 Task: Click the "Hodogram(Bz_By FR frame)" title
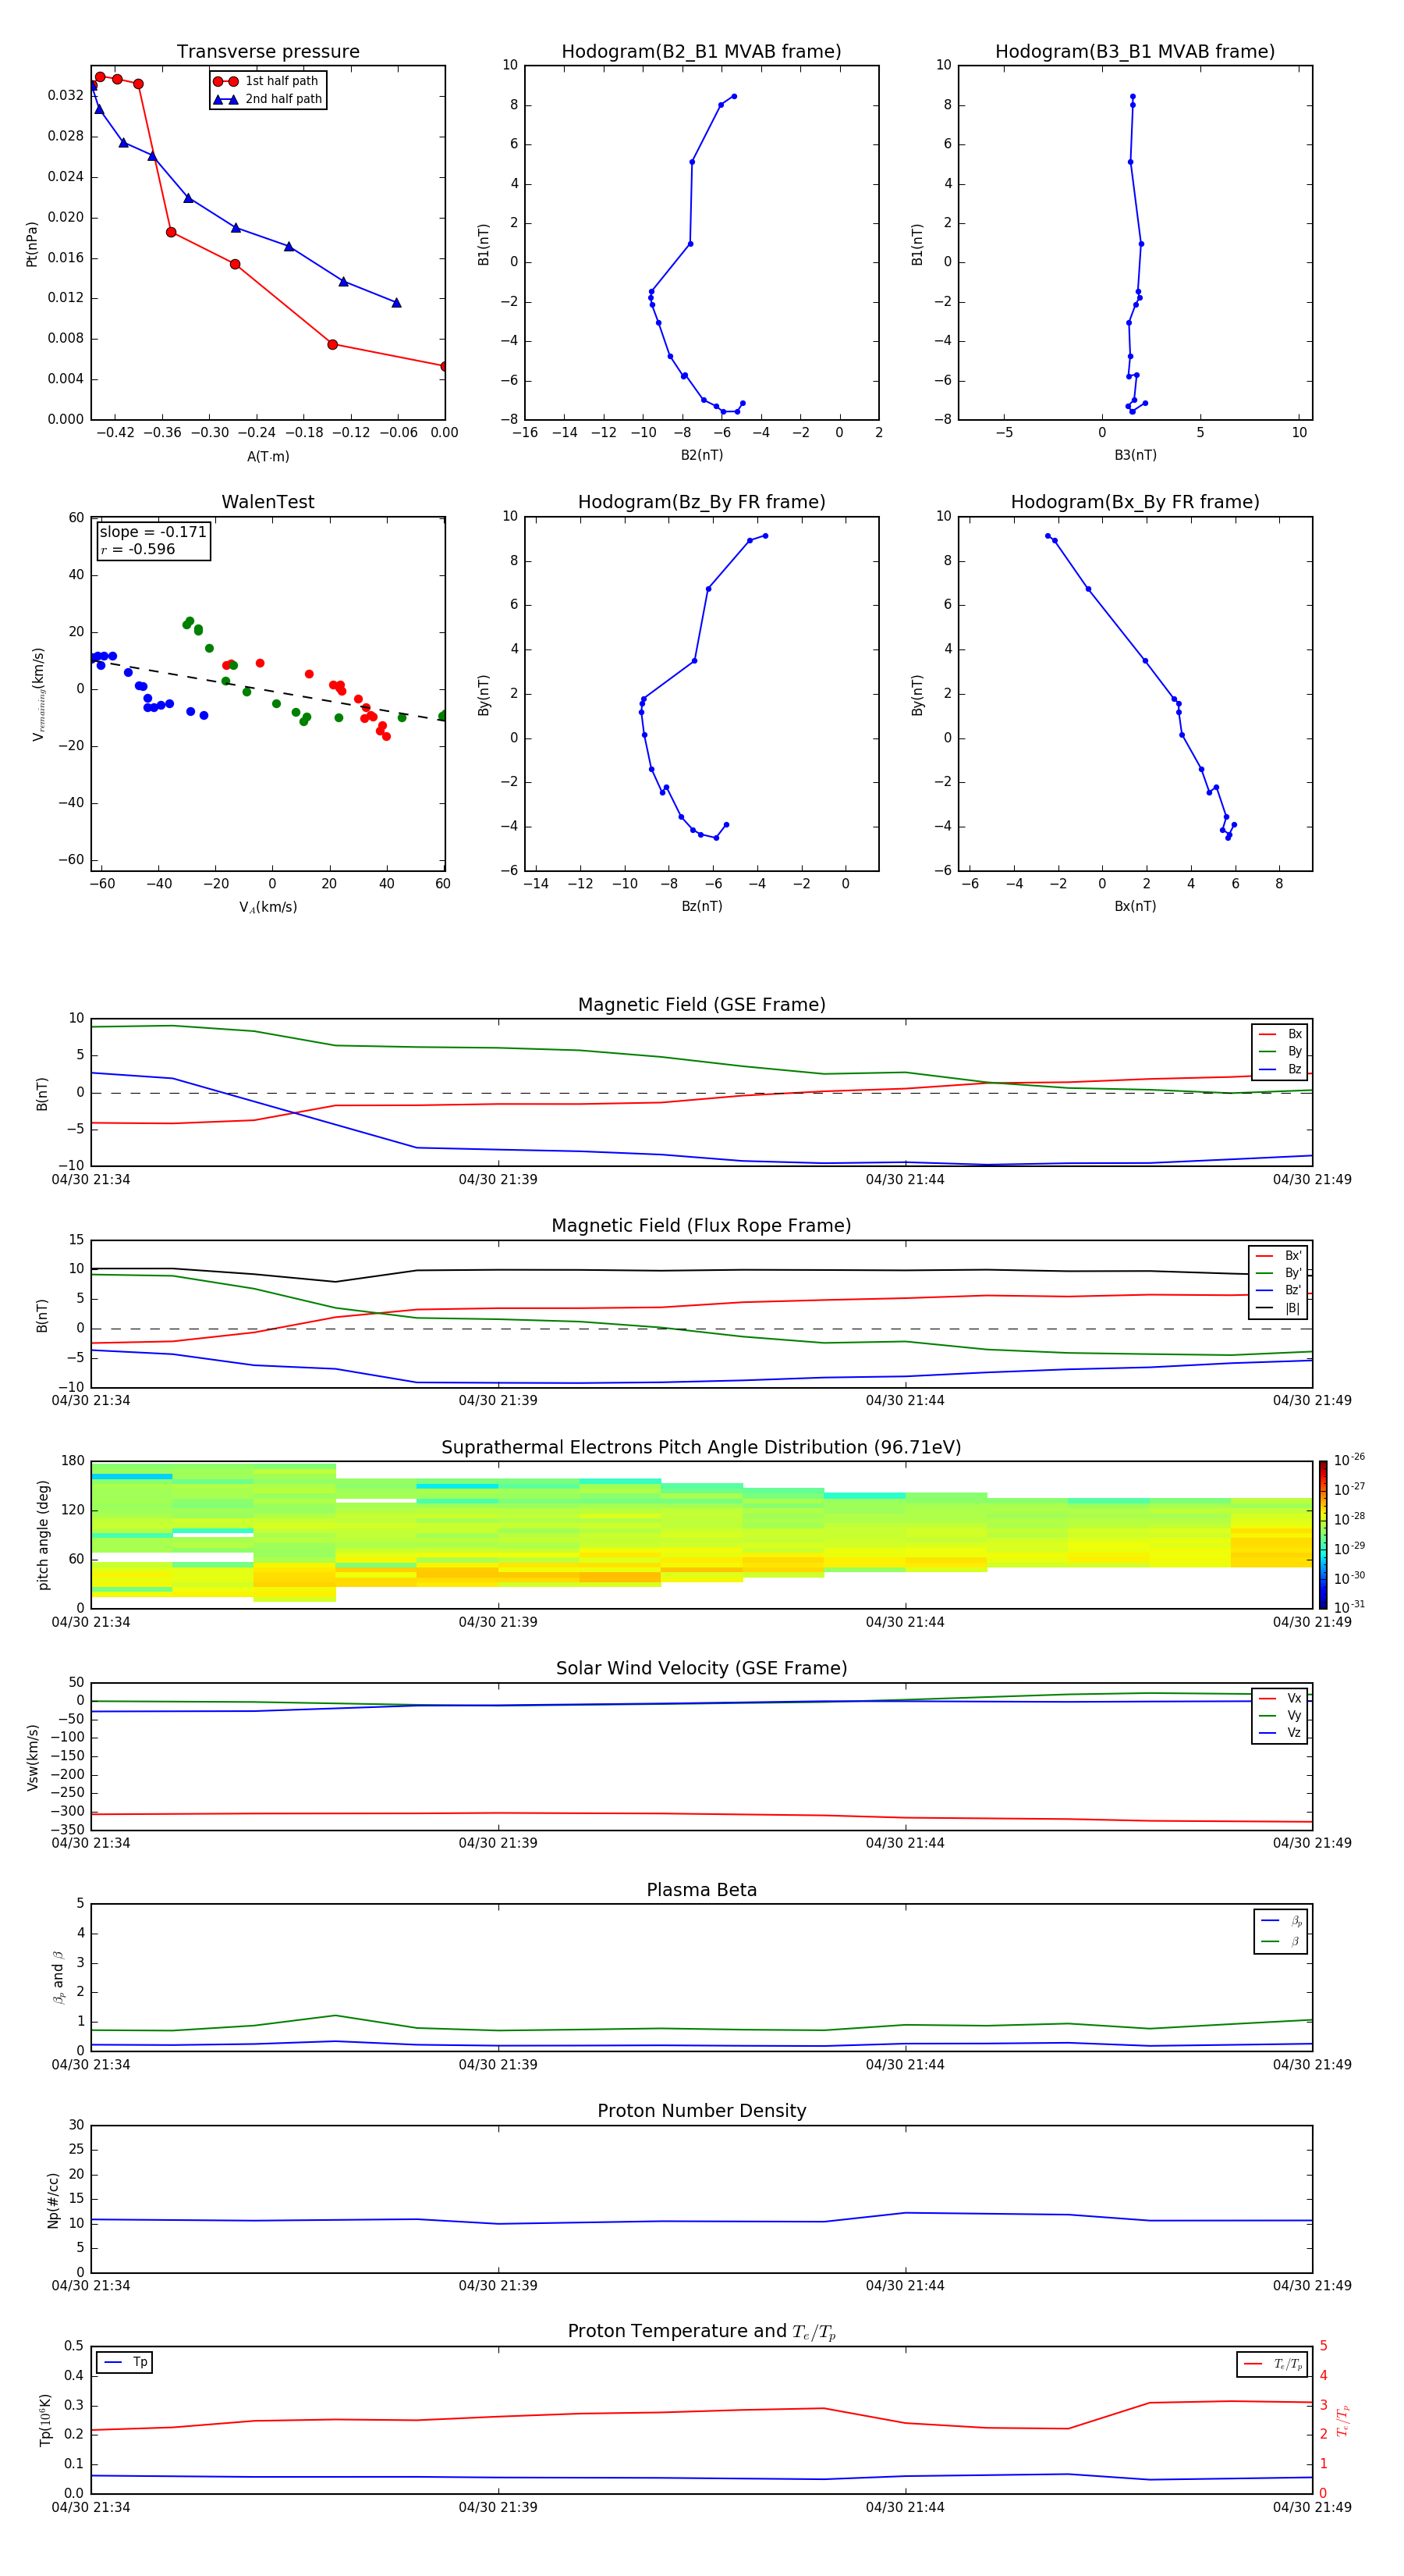click(701, 502)
